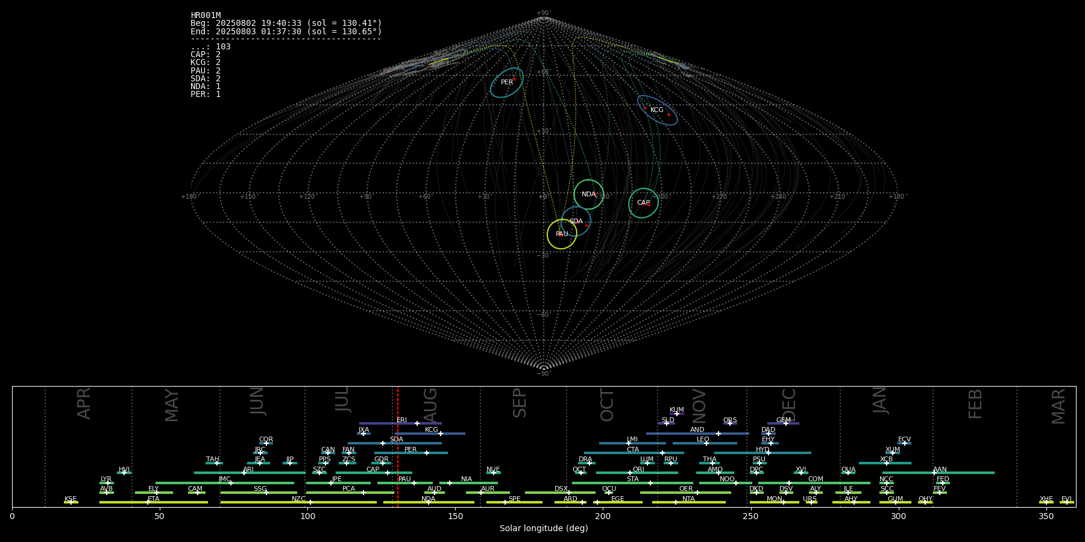The width and height of the screenshot is (1085, 542).
Task: Click the '+270' longitude label on the sky map
Action: 719,197
